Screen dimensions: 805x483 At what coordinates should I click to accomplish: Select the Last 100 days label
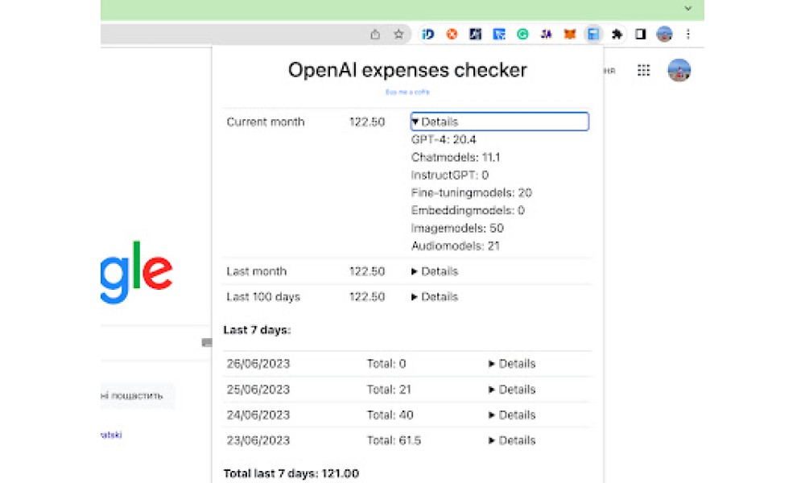tap(263, 297)
